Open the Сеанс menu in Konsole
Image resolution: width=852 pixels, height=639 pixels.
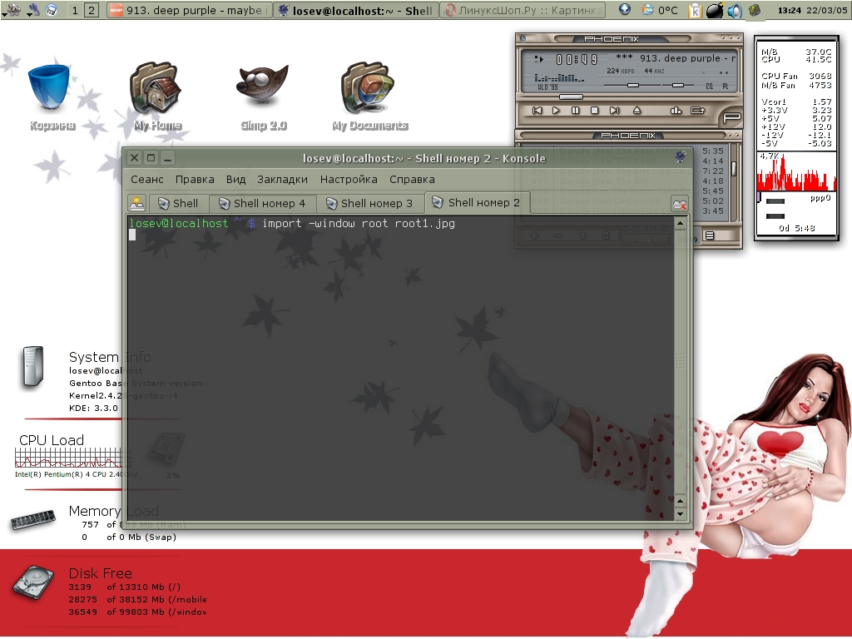[146, 180]
